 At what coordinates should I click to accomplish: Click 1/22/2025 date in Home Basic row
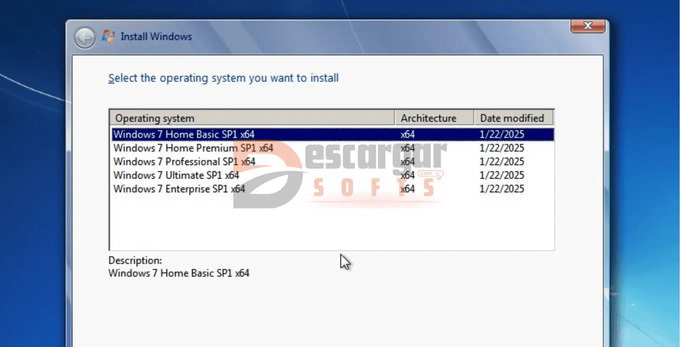502,134
